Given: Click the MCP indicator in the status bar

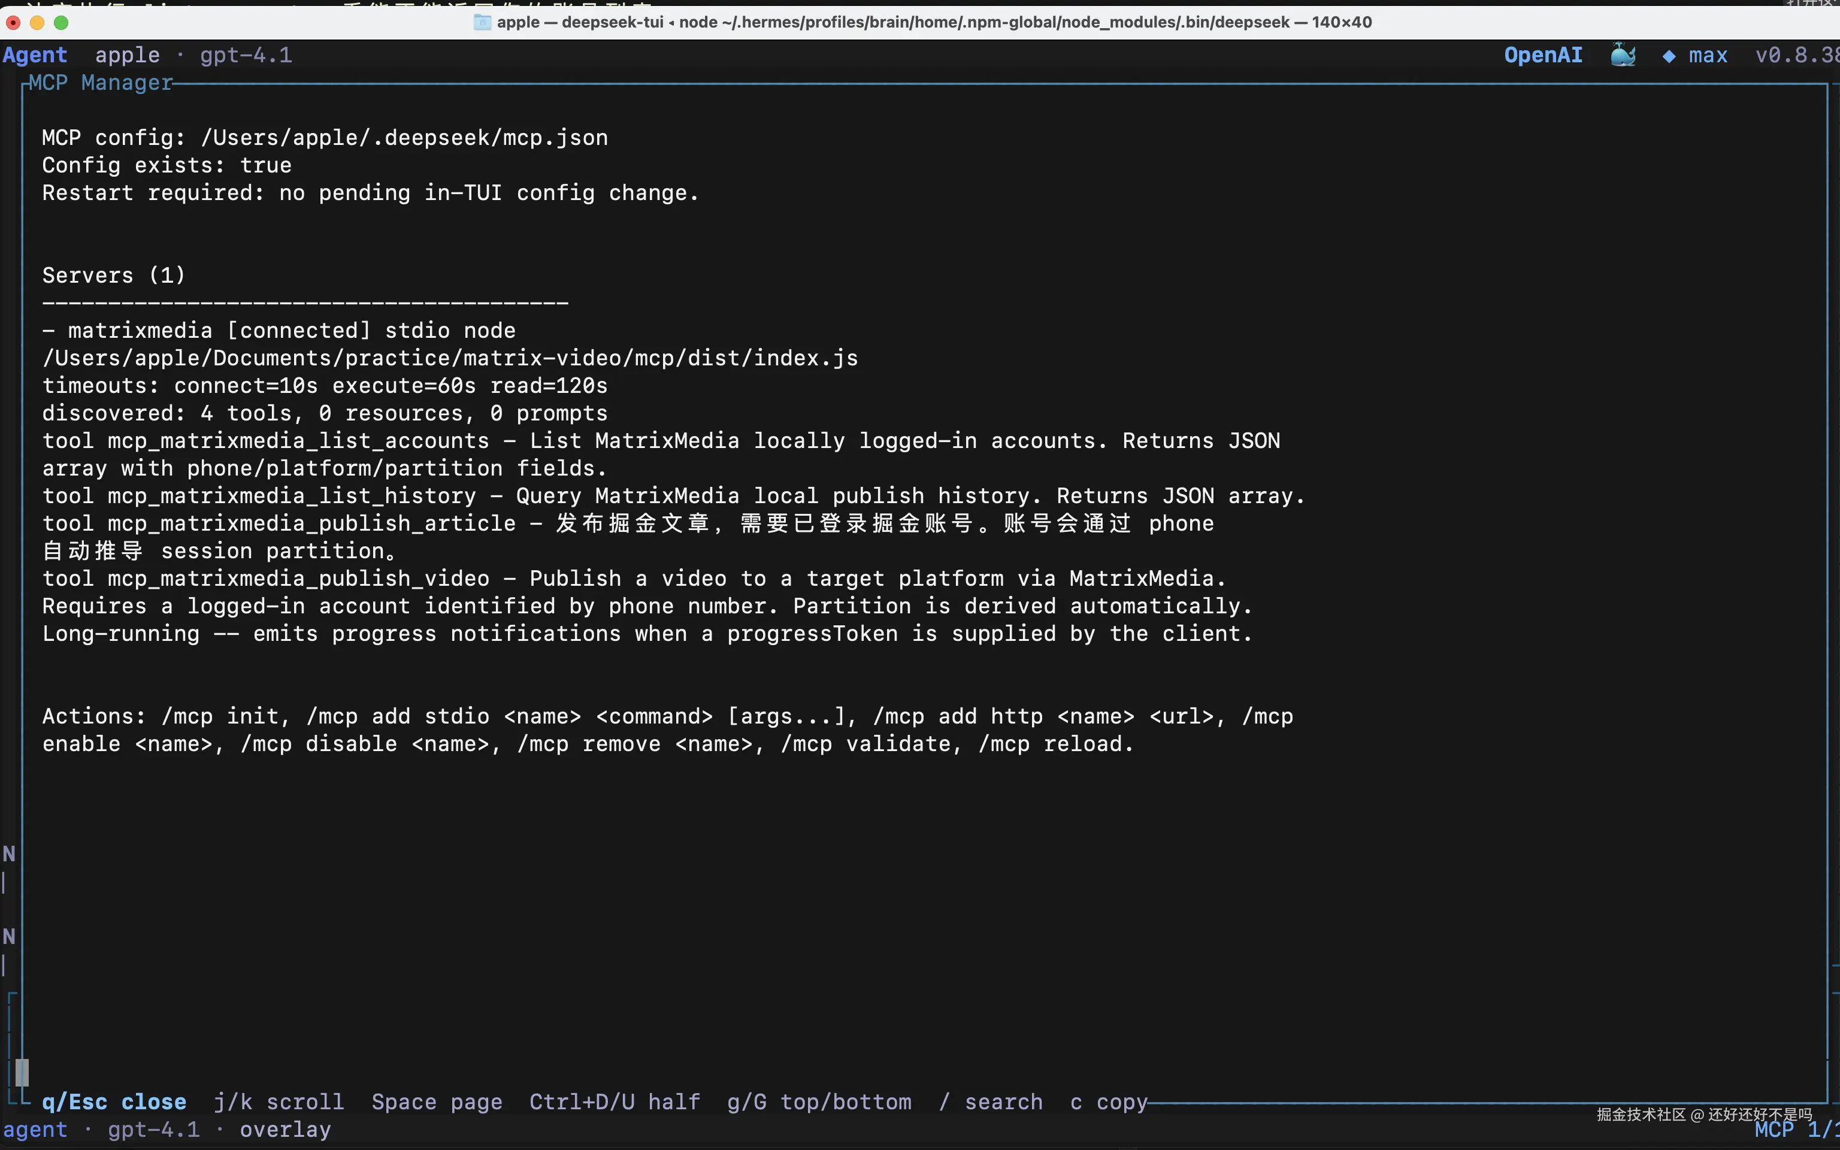Looking at the screenshot, I should pyautogui.click(x=1797, y=1130).
